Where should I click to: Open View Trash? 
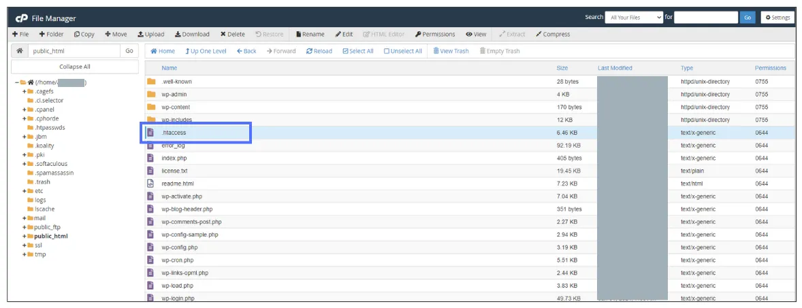451,51
